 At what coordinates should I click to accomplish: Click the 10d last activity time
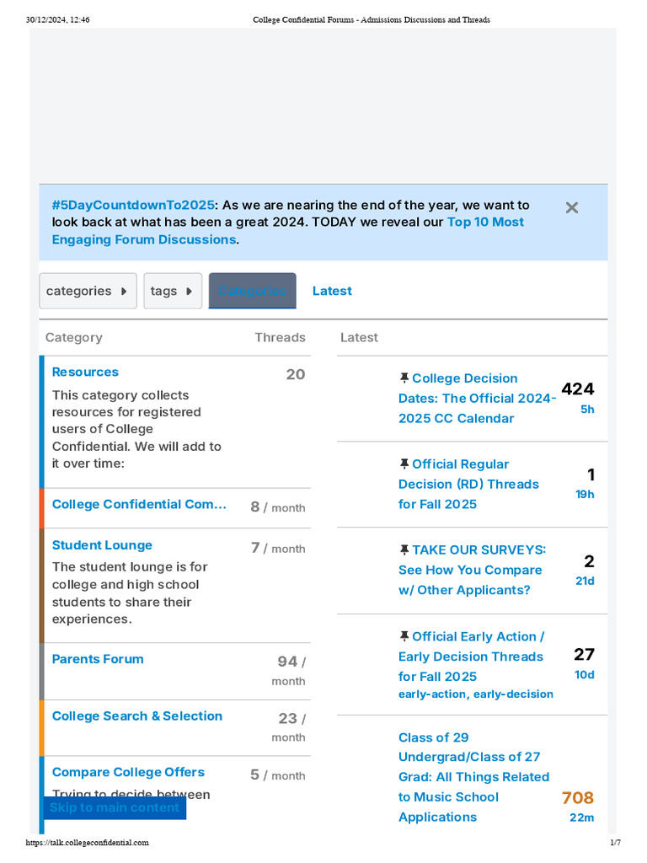point(585,674)
